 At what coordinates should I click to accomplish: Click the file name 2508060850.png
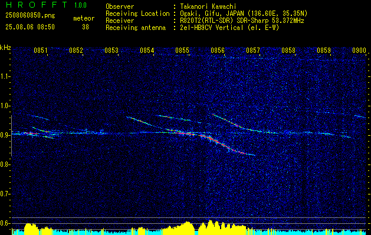pos(30,16)
